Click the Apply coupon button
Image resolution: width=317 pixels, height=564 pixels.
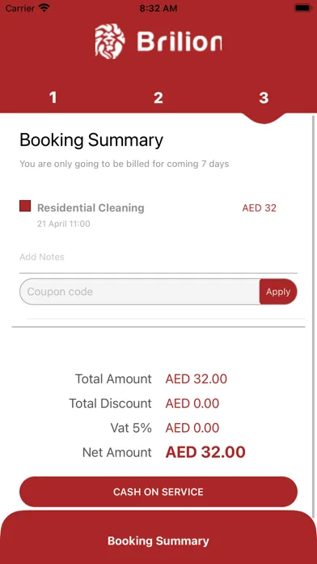pos(278,292)
